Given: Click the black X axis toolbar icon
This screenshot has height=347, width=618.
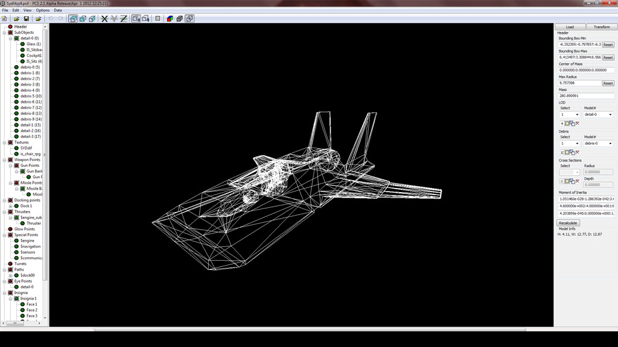Looking at the screenshot, I should [104, 19].
